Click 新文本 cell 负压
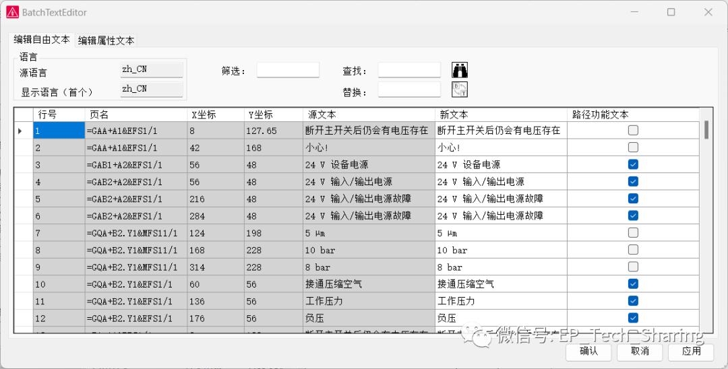 click(x=501, y=318)
